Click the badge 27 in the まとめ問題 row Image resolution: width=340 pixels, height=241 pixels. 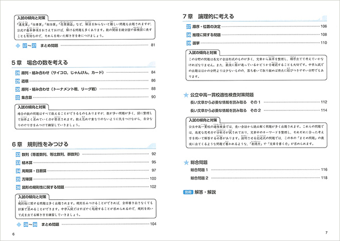pos(34,45)
